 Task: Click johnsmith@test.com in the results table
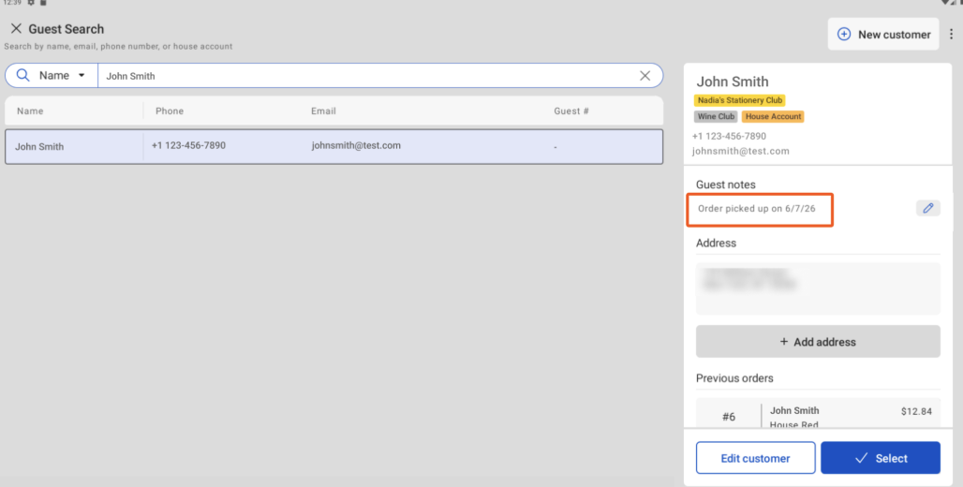(x=356, y=145)
